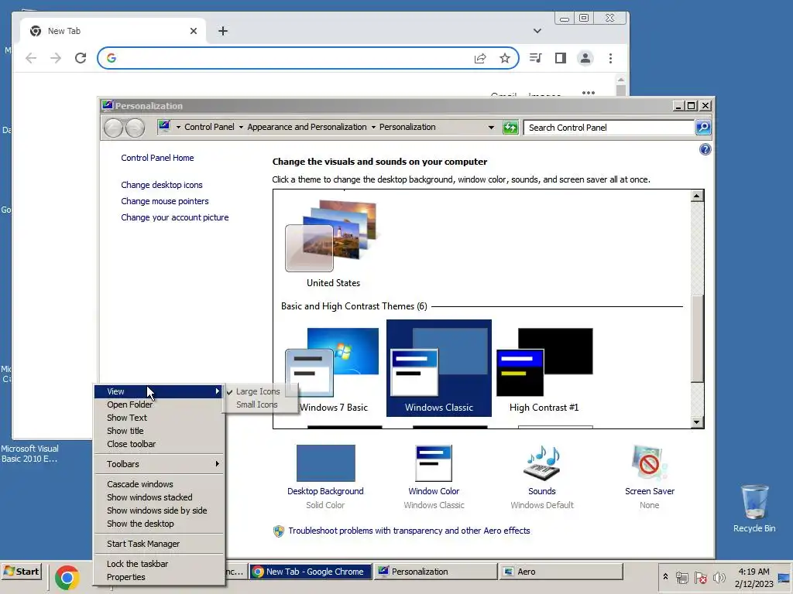Click the theme list's down scroll arrow
Screen dimensions: 793x594
(697, 422)
